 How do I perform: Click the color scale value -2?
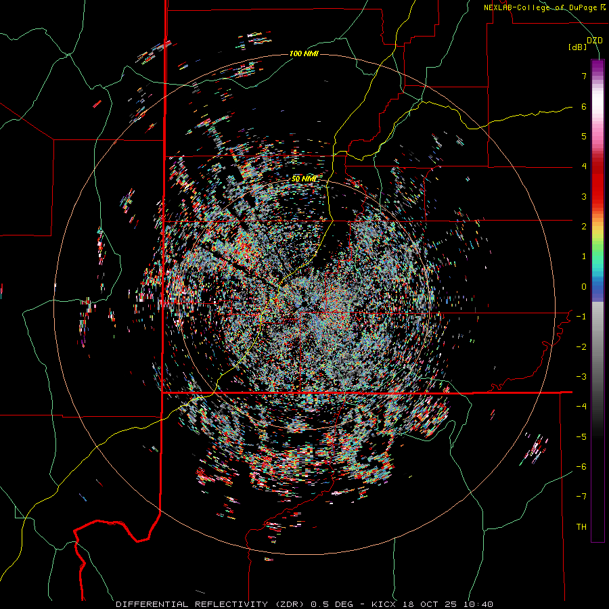coord(581,347)
